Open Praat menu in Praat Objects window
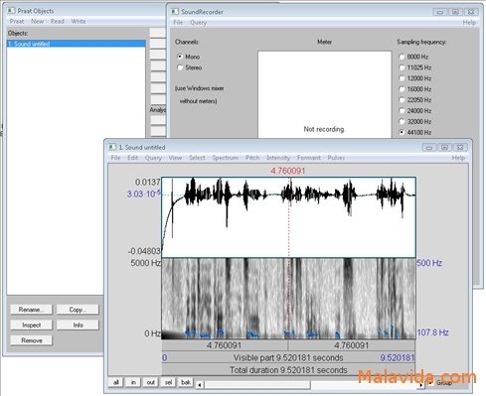This screenshot has width=486, height=396. [17, 21]
